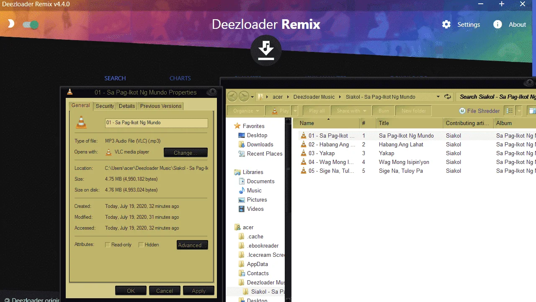This screenshot has width=536, height=302.
Task: Open the Security tab in Properties
Action: [105, 106]
